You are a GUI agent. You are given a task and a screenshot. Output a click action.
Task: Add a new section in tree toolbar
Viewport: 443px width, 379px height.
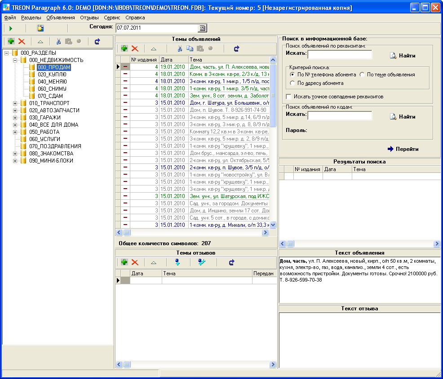10,41
